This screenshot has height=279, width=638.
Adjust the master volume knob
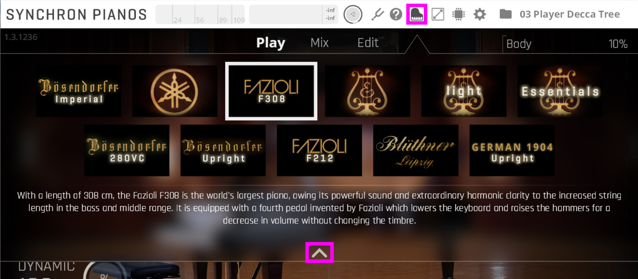coord(353,14)
